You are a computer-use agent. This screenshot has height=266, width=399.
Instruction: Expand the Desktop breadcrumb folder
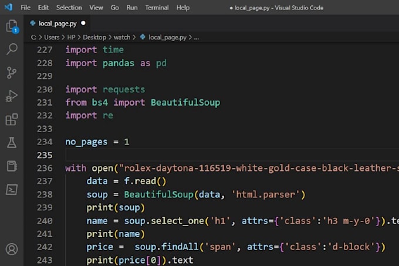[94, 37]
